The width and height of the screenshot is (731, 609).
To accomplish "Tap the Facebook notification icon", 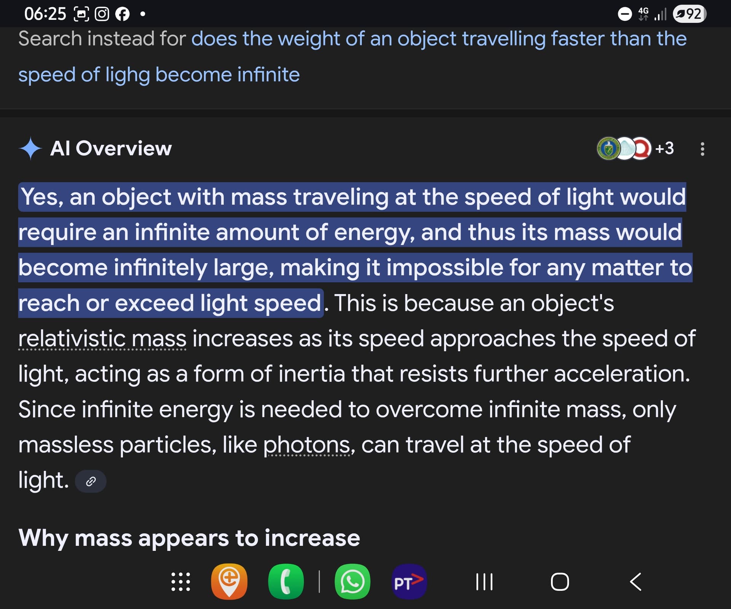I will coord(122,14).
